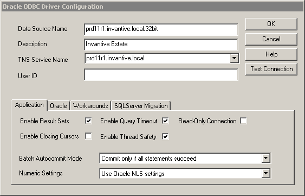Image resolution: width=305 pixels, height=196 pixels.
Task: Edit the Description field
Action: (161, 45)
